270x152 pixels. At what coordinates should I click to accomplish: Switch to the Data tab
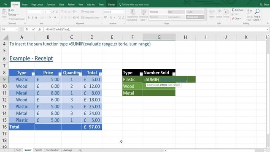point(62,5)
